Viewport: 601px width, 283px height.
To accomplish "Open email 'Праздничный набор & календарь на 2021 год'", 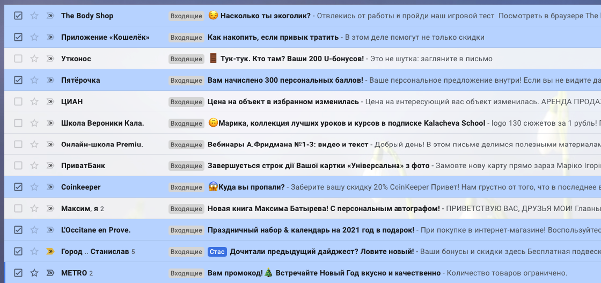I will (311, 230).
